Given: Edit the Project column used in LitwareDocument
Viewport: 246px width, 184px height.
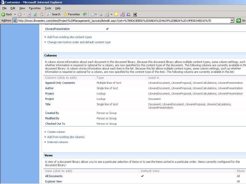Looking at the screenshot, I should click(x=49, y=94).
